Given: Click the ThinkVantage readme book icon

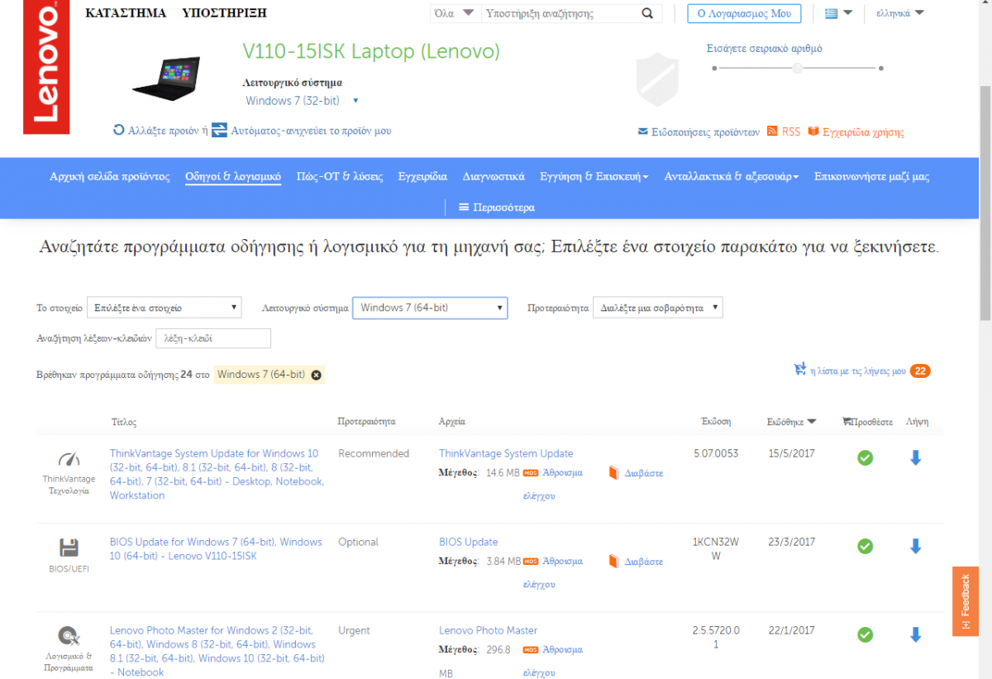Looking at the screenshot, I should pos(613,473).
